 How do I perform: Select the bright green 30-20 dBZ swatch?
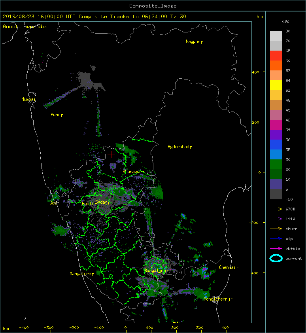[276, 165]
